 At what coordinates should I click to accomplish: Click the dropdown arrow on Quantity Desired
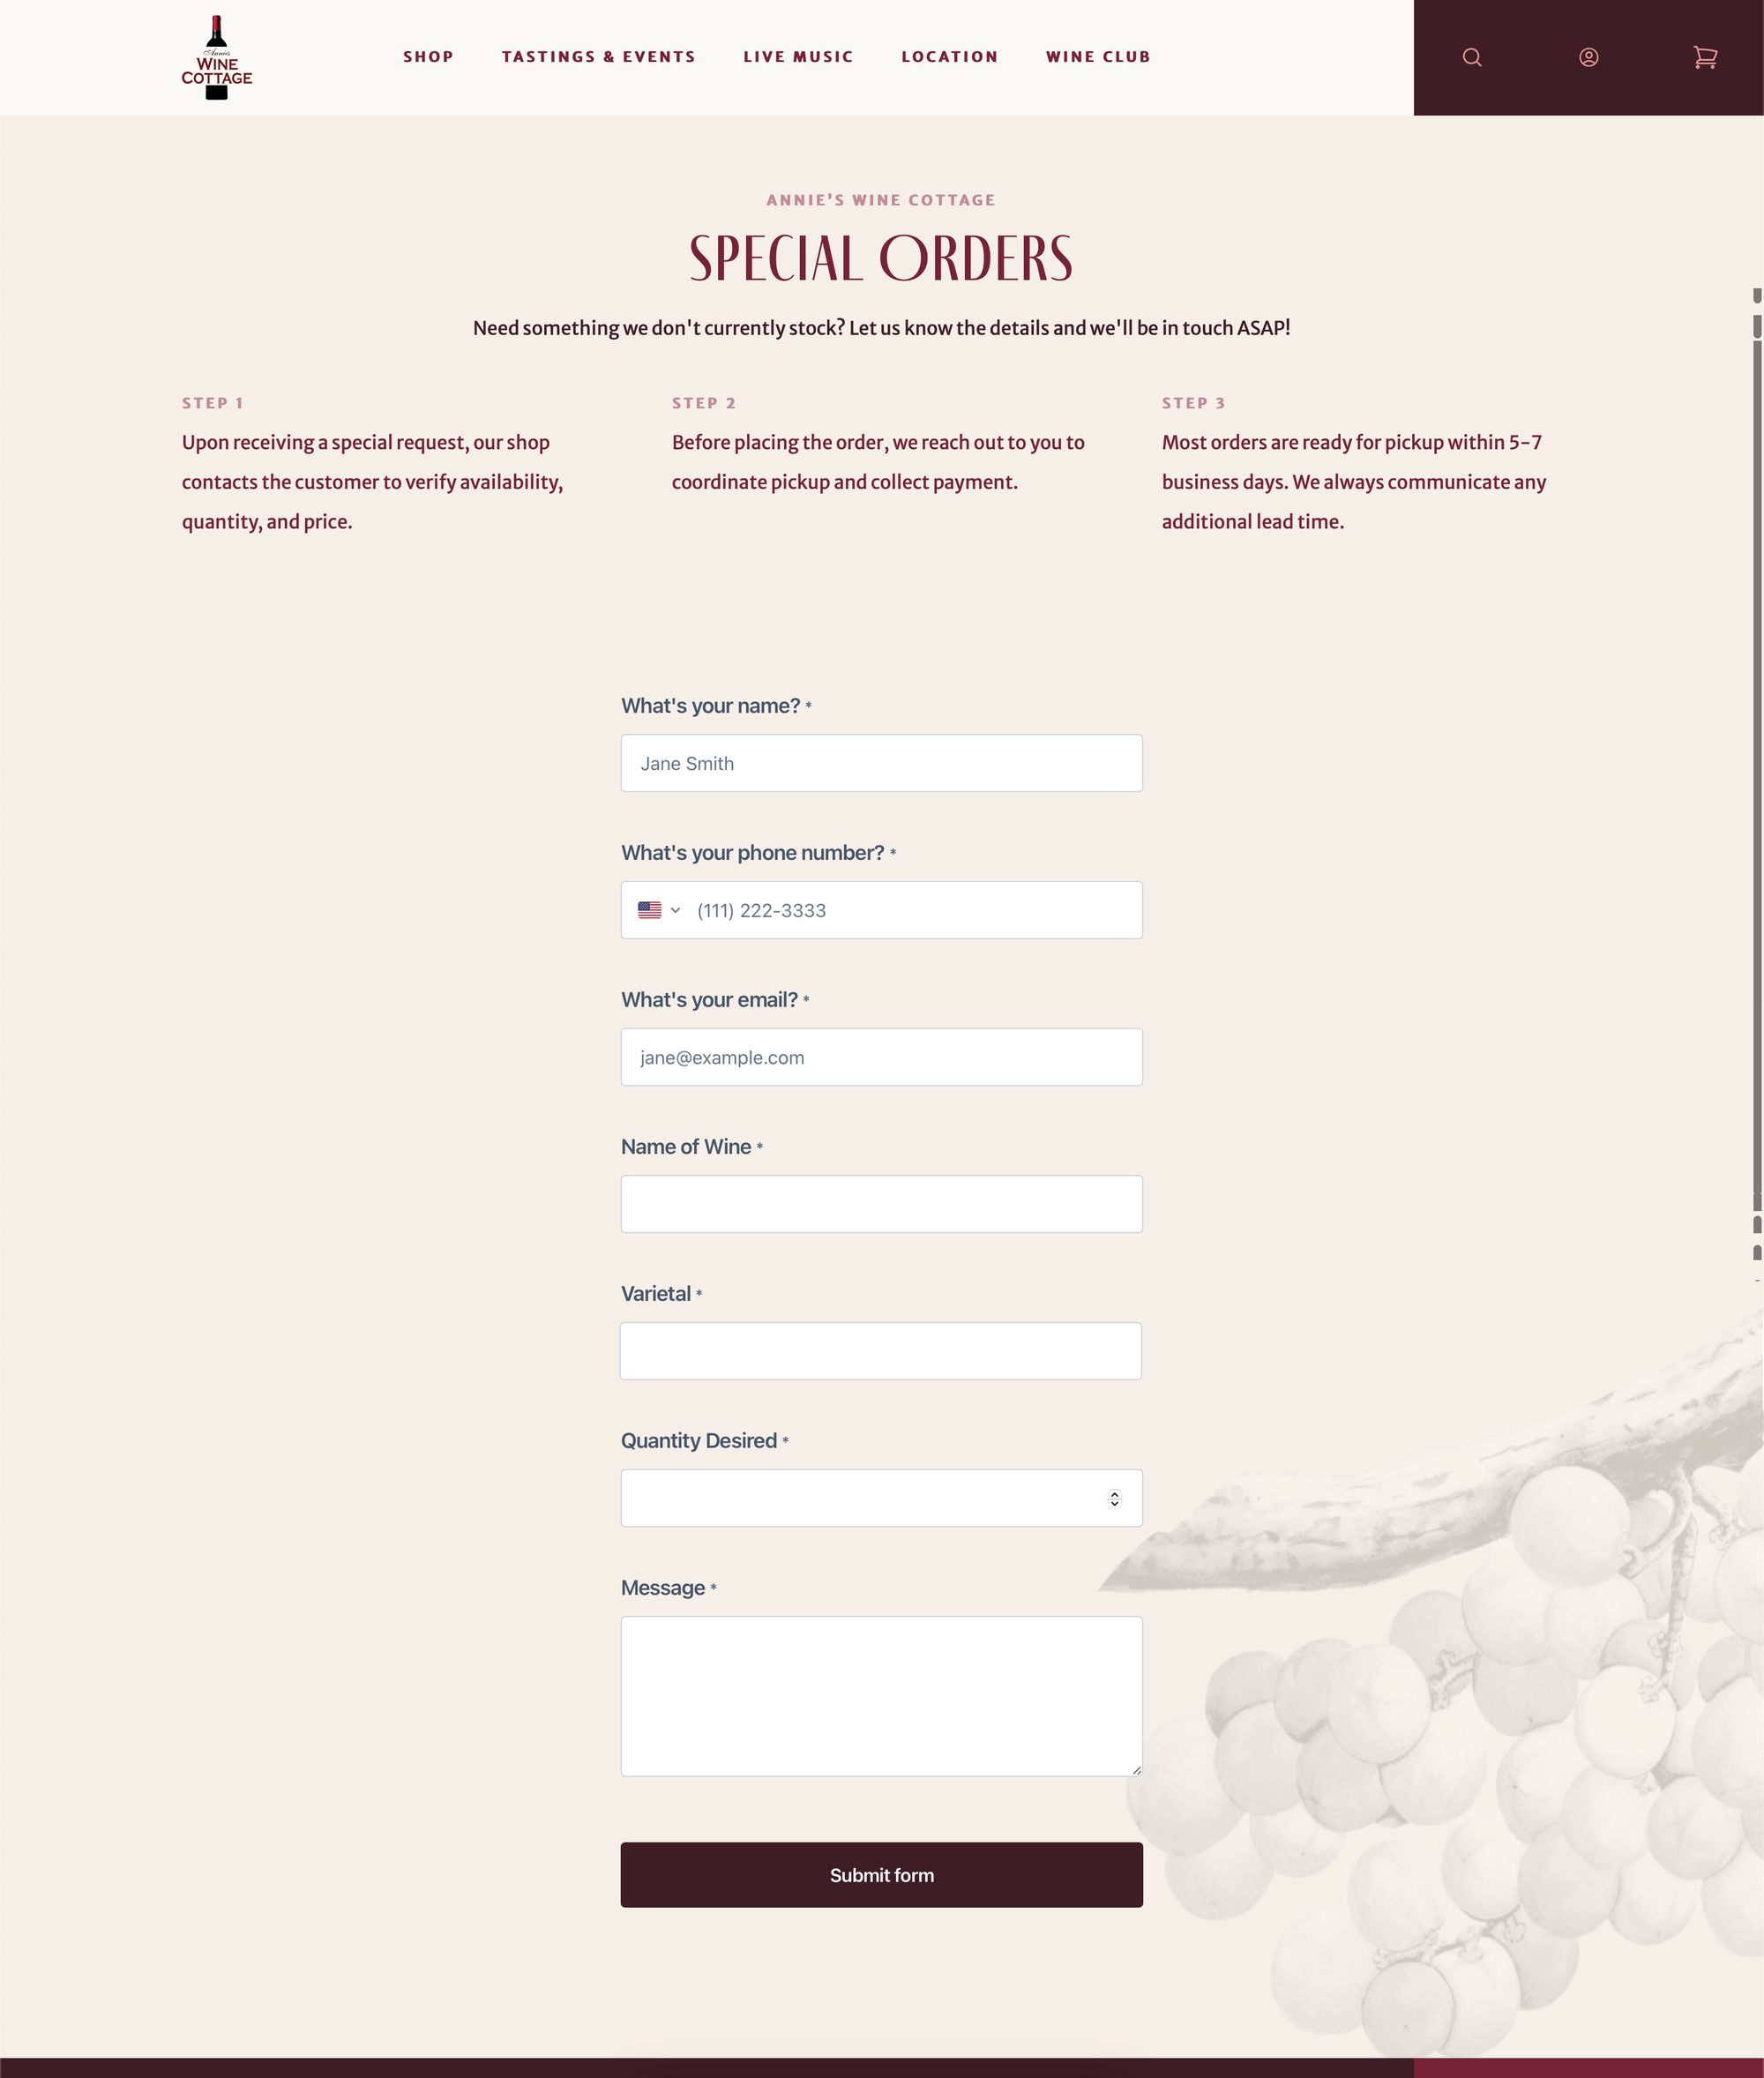tap(1115, 1496)
